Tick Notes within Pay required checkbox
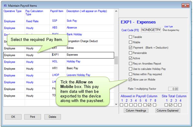 [130, 74]
